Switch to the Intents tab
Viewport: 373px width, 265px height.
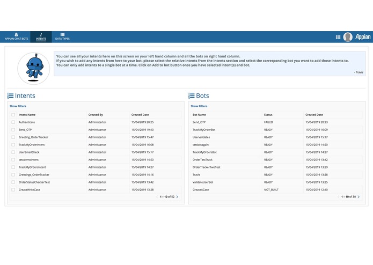[41, 36]
